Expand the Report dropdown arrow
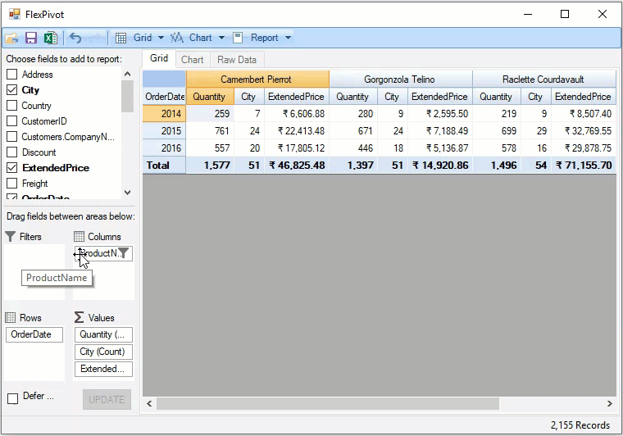This screenshot has width=623, height=436. click(288, 38)
